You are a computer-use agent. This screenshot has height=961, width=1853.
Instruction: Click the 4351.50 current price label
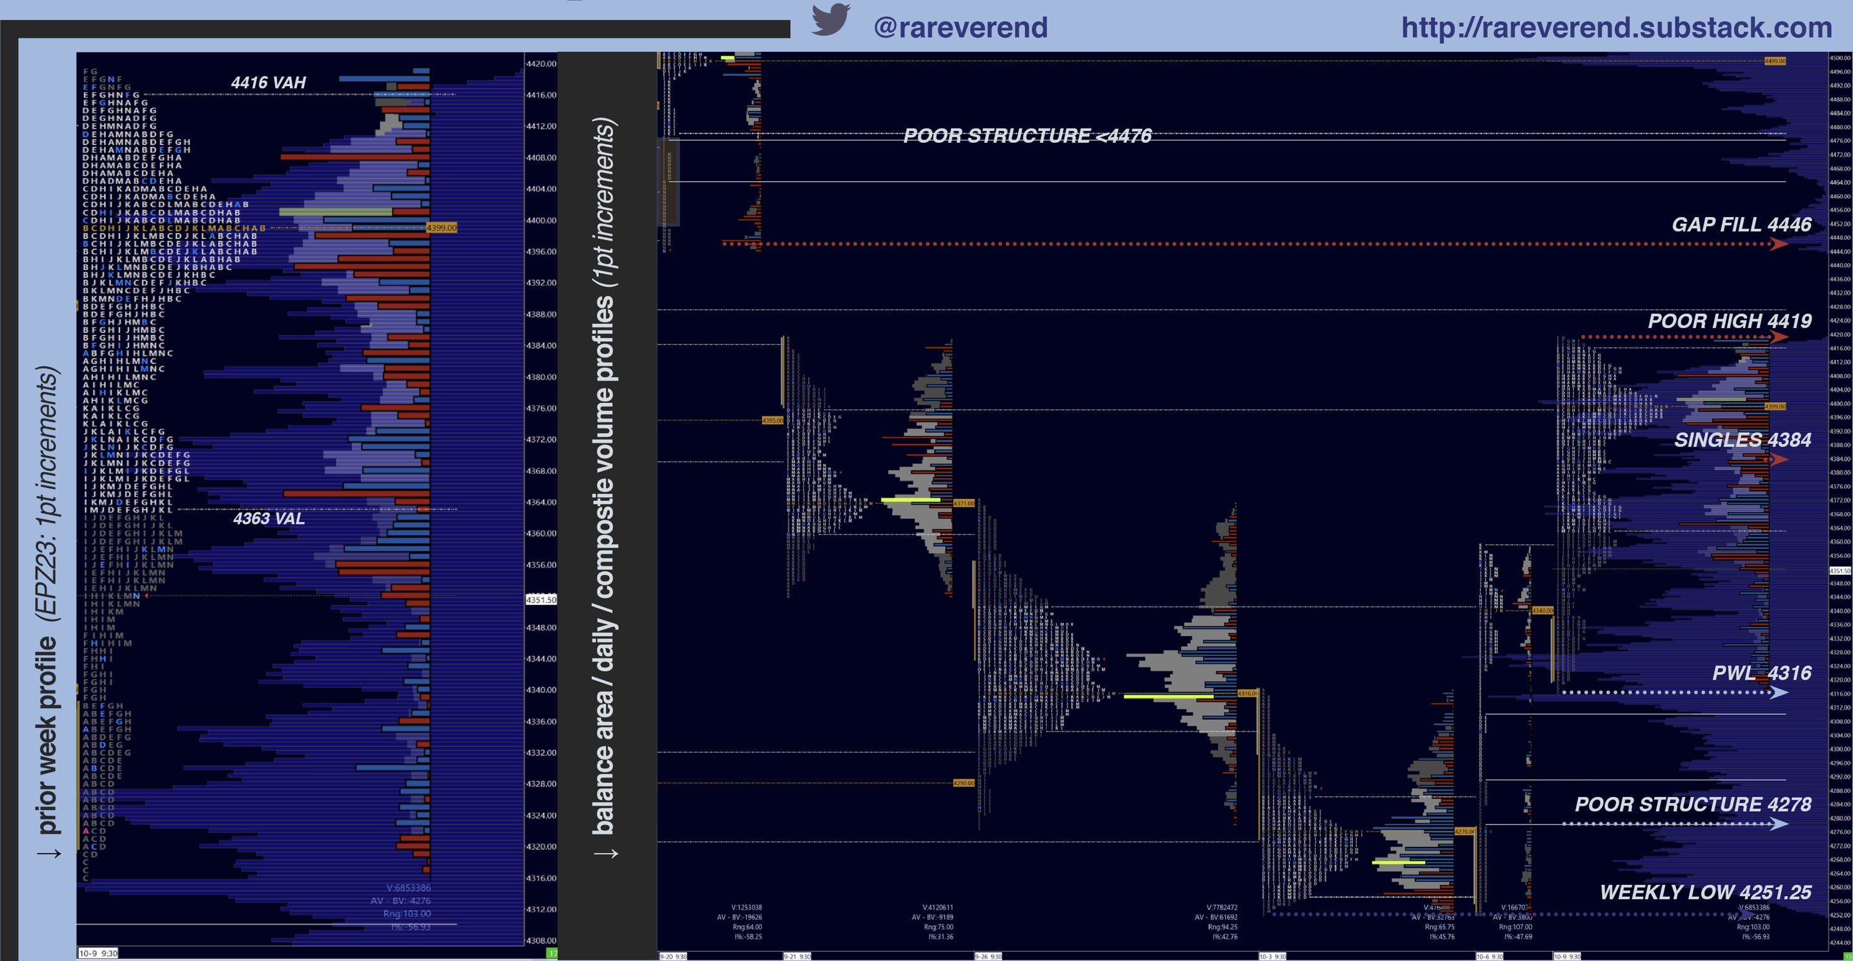(541, 599)
